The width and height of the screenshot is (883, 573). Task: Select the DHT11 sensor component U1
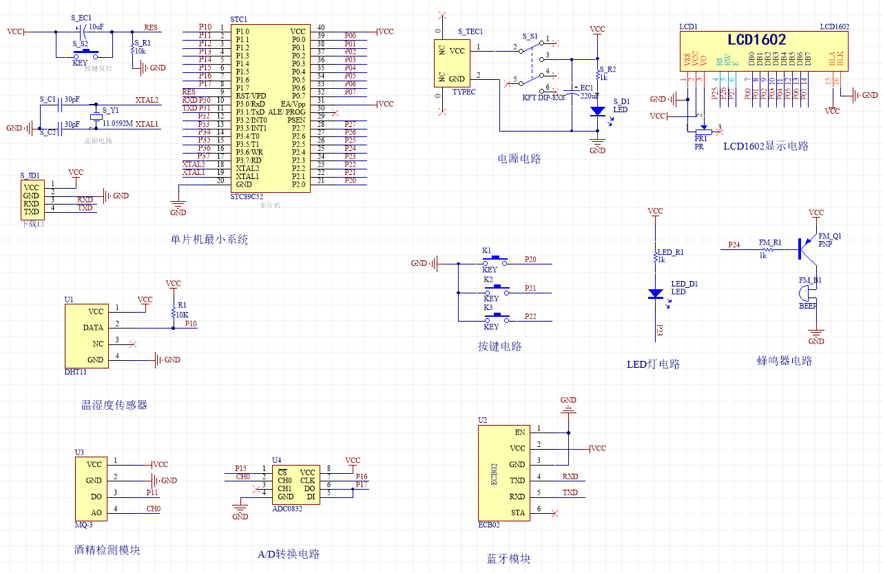(x=86, y=335)
